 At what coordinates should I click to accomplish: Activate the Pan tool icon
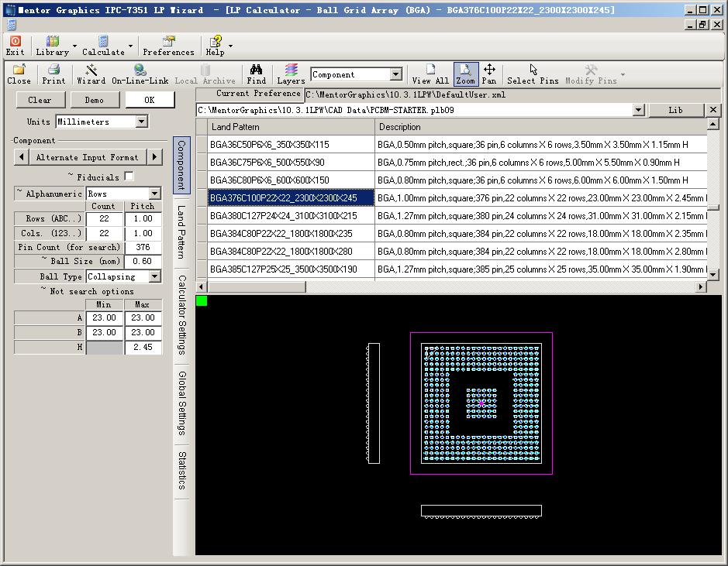[489, 70]
